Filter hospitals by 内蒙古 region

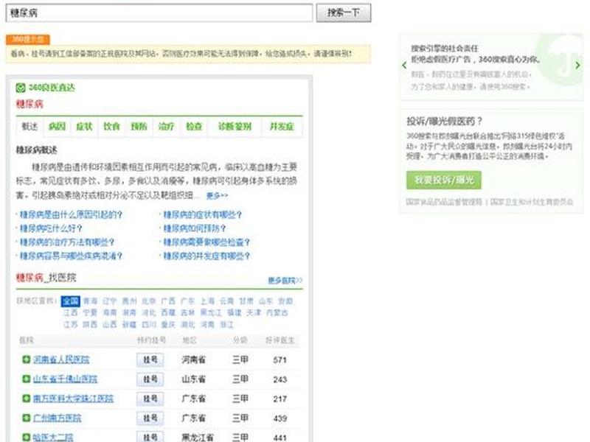[x=277, y=312]
